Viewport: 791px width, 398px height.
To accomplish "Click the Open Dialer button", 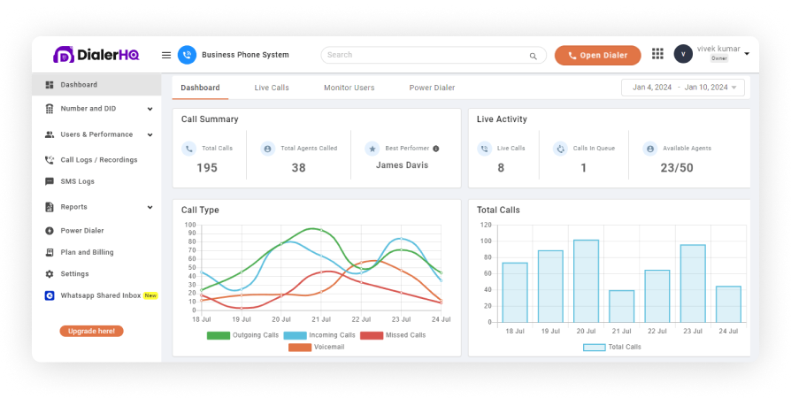I will [597, 55].
